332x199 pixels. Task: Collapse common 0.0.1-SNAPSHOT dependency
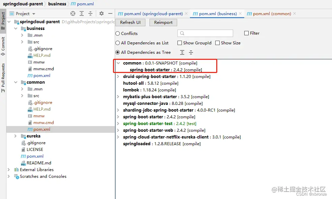(x=118, y=63)
